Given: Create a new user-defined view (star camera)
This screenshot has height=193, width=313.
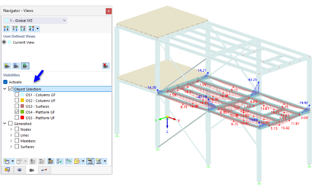Looking at the screenshot, I should 7,66.
